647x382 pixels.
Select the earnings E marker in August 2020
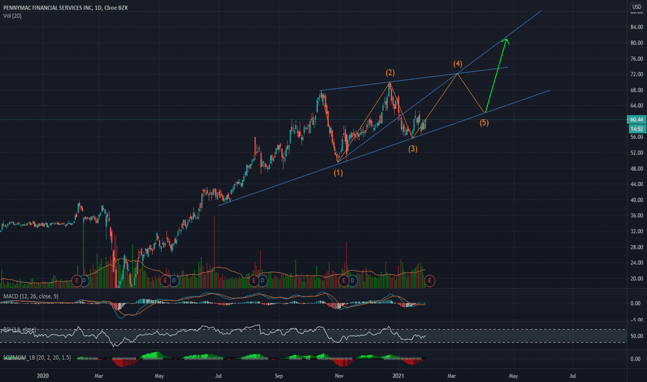click(x=254, y=281)
